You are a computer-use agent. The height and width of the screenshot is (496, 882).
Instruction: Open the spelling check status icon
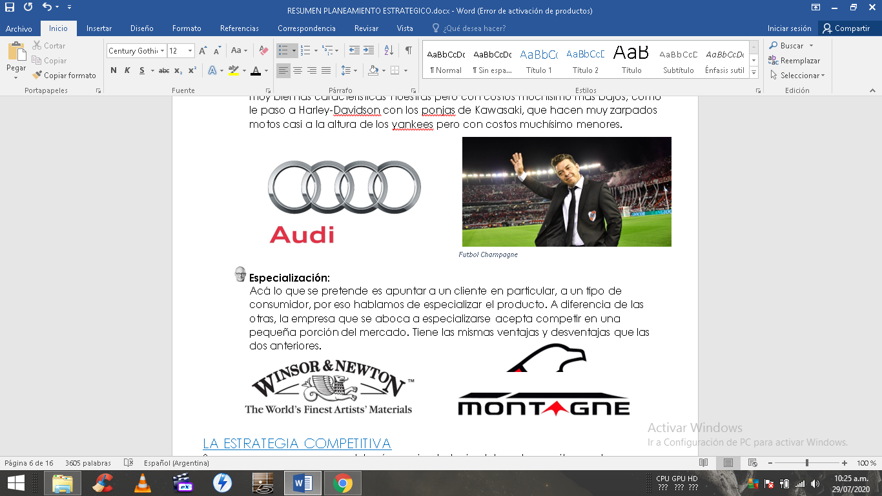coord(128,463)
